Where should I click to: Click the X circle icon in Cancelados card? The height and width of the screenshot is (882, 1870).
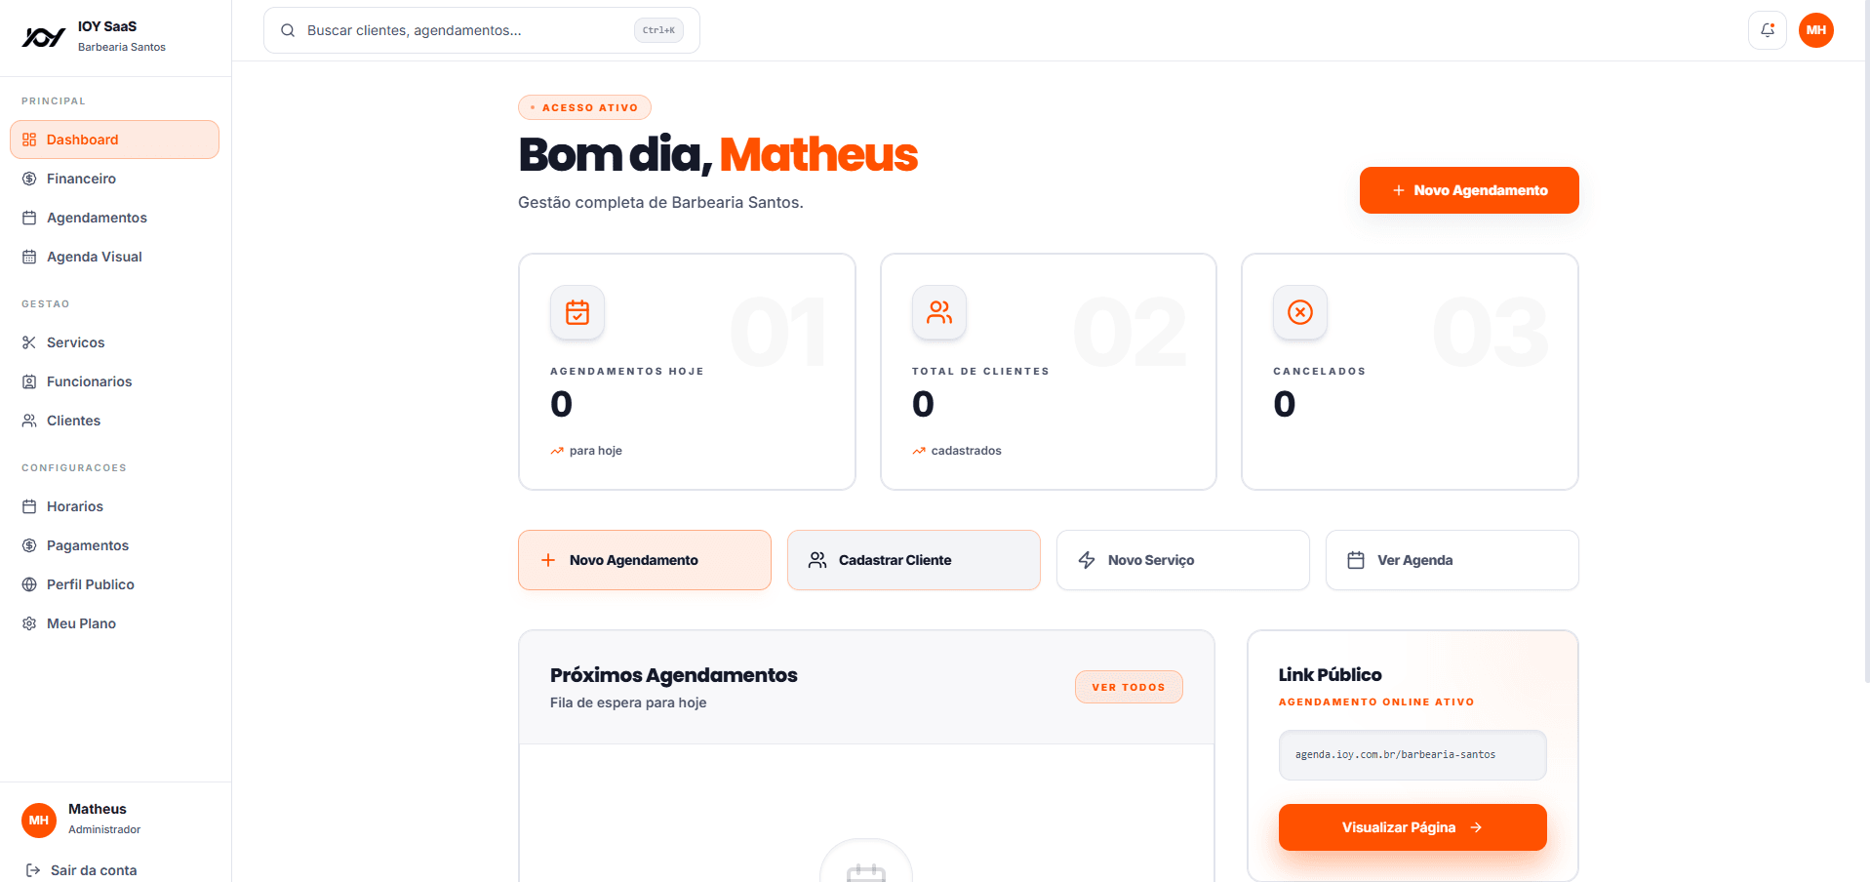click(x=1299, y=312)
